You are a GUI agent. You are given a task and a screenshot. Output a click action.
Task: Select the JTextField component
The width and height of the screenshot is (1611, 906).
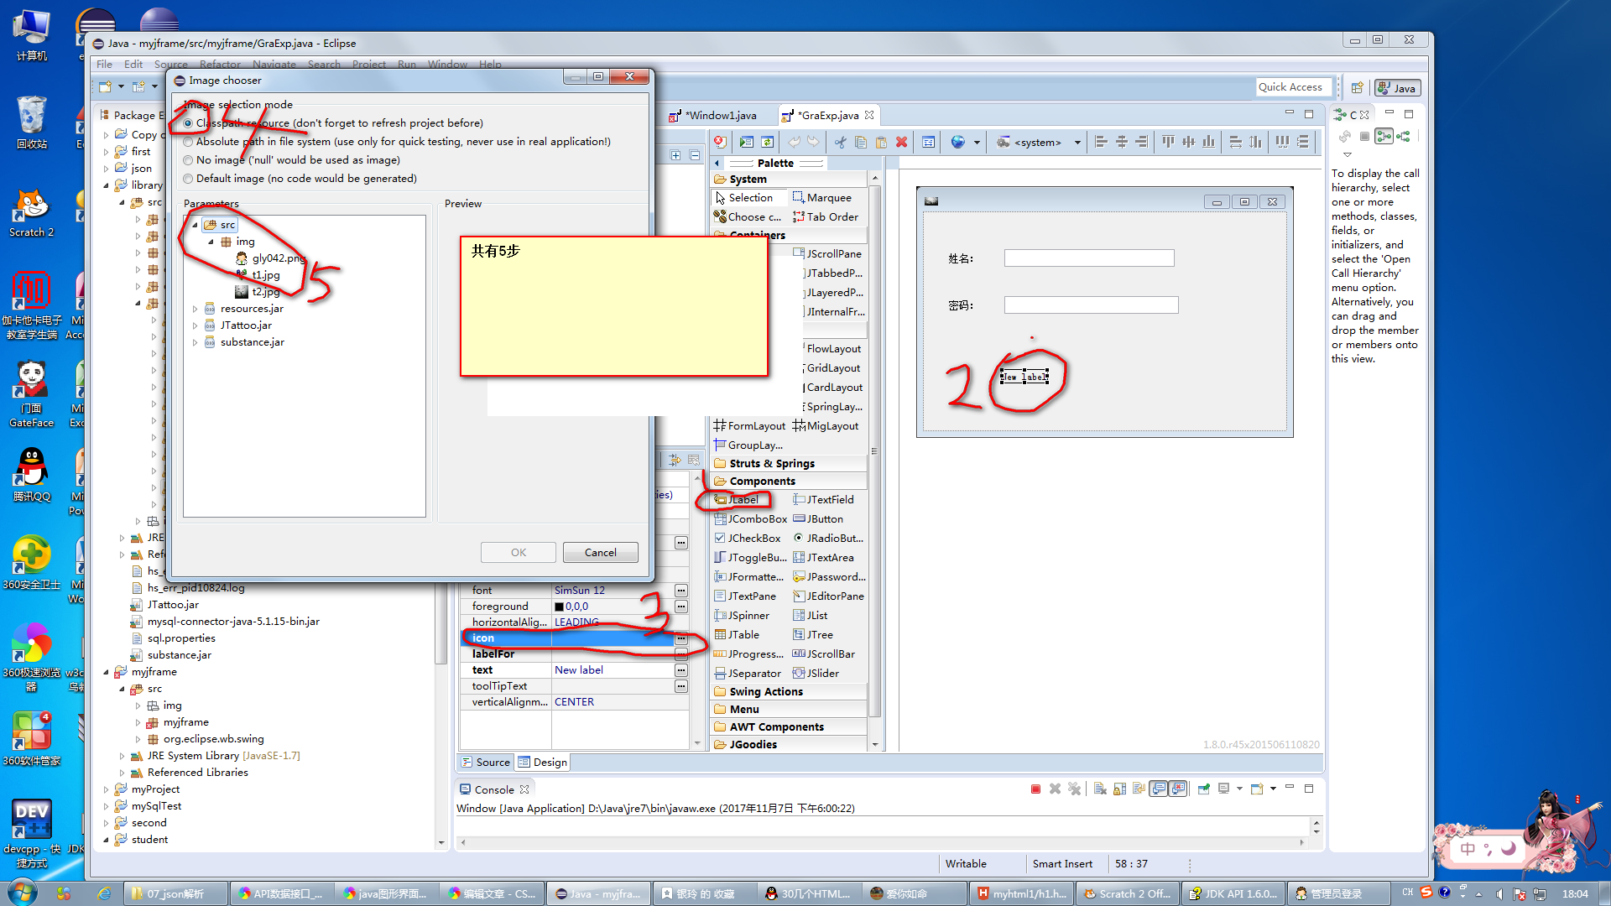click(829, 499)
